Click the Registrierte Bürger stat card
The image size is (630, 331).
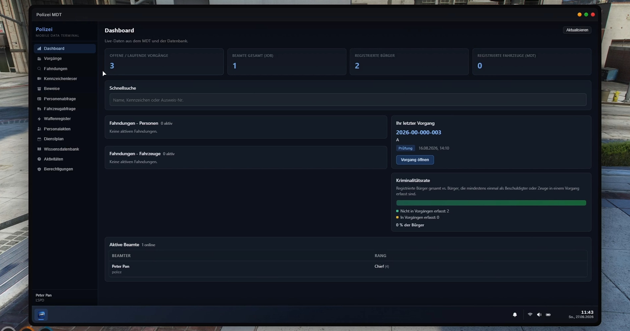(409, 62)
